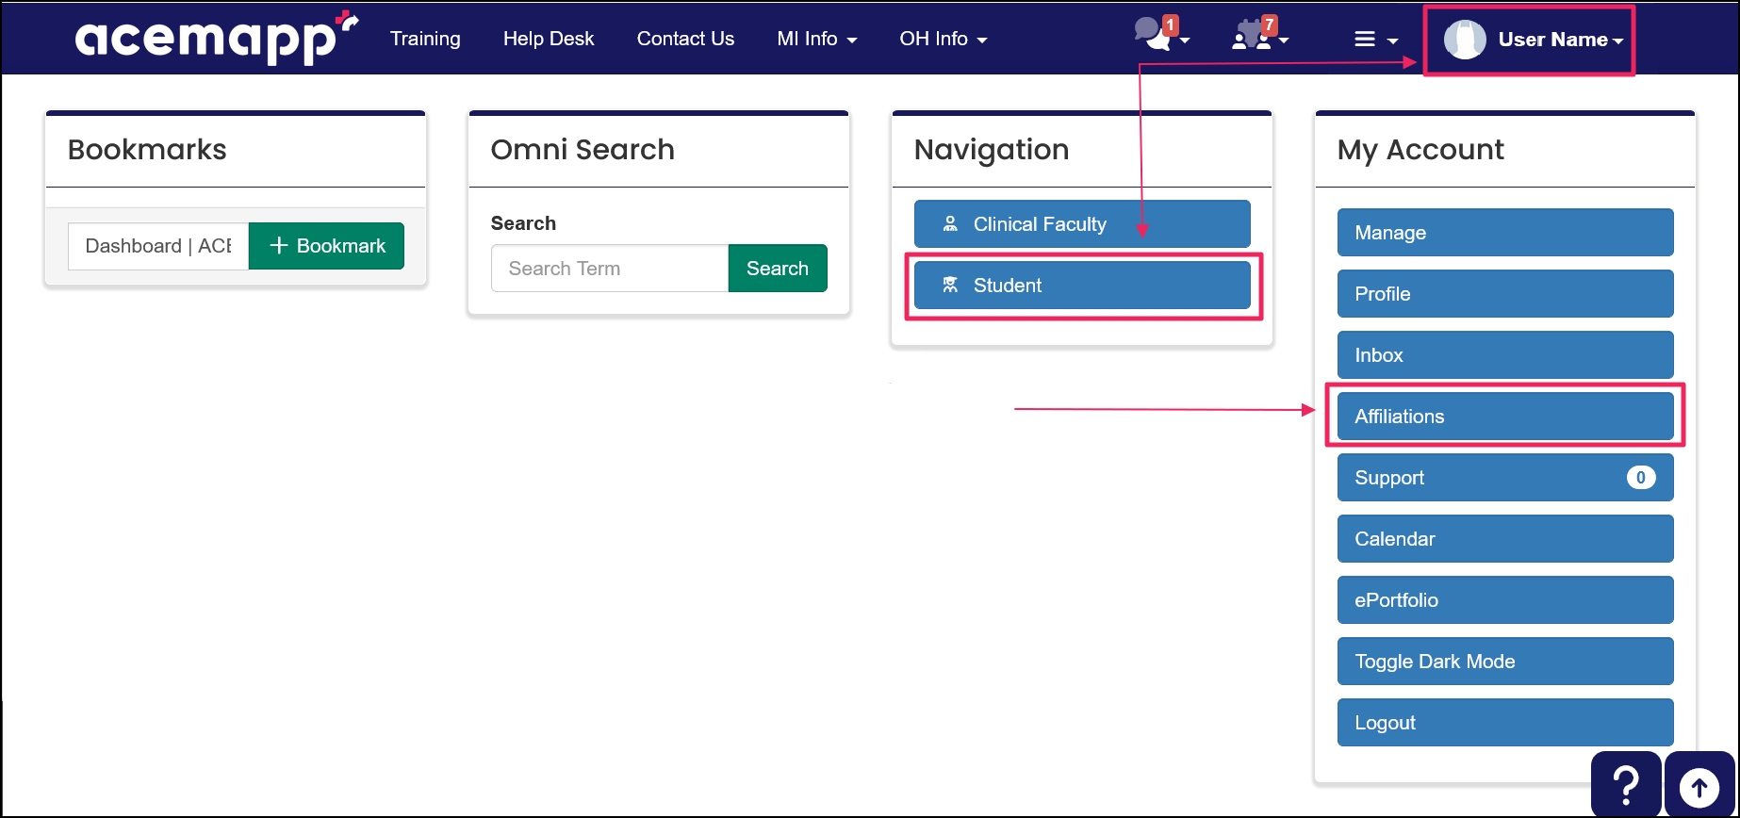Click the Bookmarks panel heading

click(x=147, y=150)
